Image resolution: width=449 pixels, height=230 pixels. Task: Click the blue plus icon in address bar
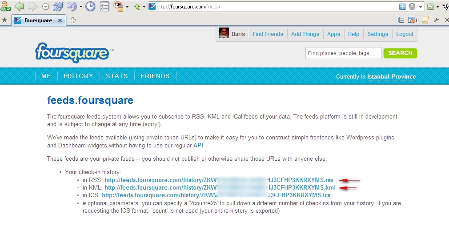tap(402, 7)
